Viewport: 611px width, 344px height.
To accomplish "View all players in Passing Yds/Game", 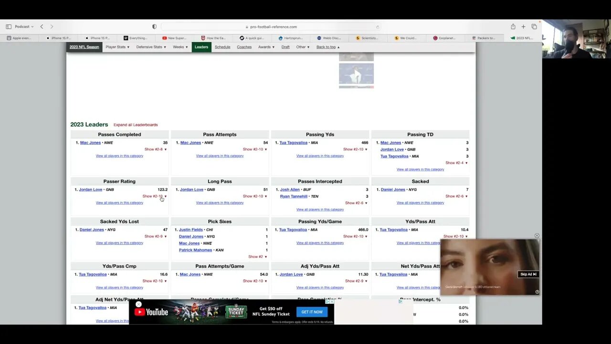I will pos(320,243).
